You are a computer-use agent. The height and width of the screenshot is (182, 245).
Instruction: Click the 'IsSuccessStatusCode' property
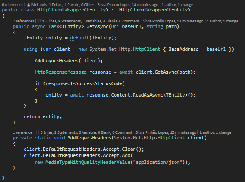click(96, 84)
